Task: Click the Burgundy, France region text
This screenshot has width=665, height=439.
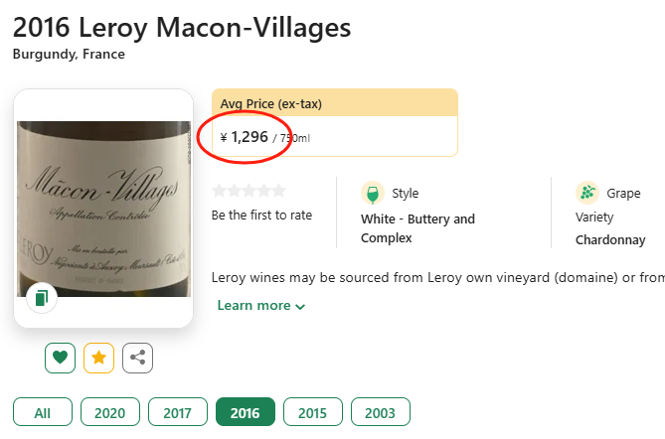Action: (69, 55)
